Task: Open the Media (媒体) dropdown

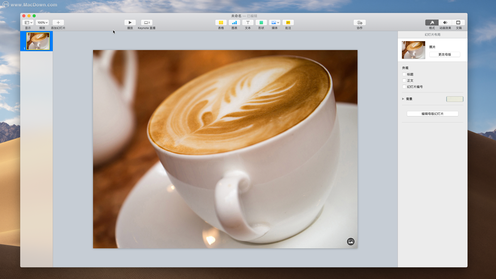Action: [x=275, y=22]
